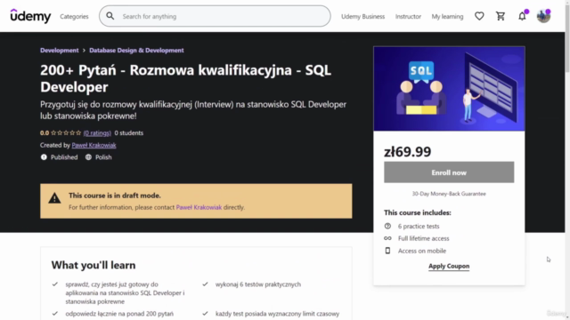This screenshot has height=320, width=570.
Task: Open the shopping cart icon
Action: click(501, 16)
